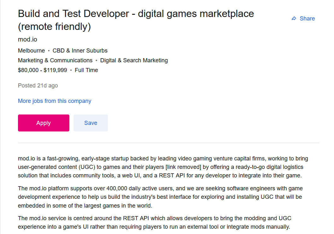
Task: Open More jobs from this company
Action: coord(54,101)
